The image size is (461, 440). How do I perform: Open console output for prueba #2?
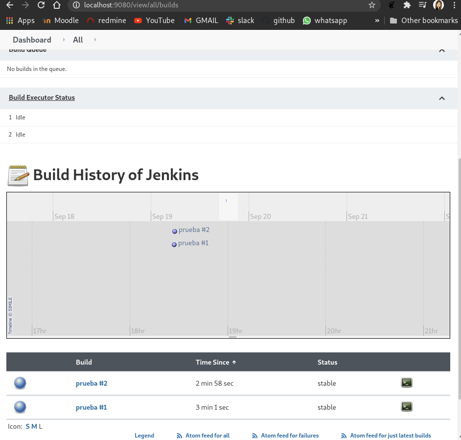click(x=406, y=383)
